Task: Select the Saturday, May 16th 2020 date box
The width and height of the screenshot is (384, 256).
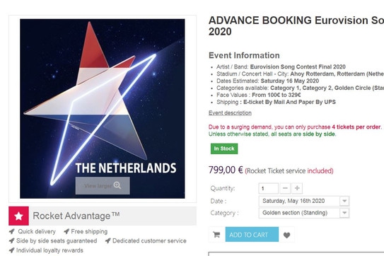Action: click(x=304, y=201)
